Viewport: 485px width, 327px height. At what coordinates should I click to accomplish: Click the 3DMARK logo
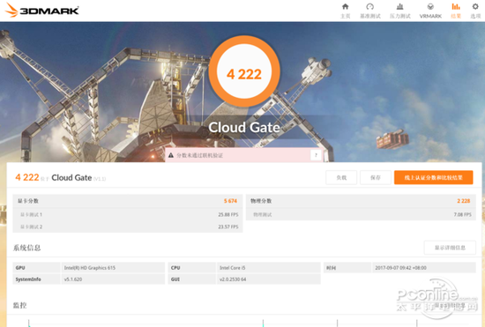pos(42,11)
